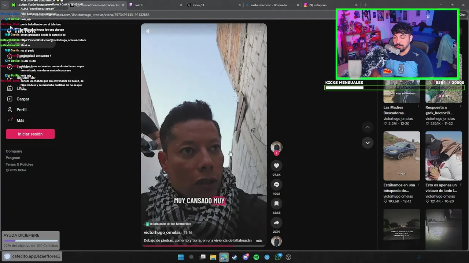Image resolution: width=469 pixels, height=263 pixels.
Task: Switch to the Twitch browser tab
Action: (x=155, y=5)
